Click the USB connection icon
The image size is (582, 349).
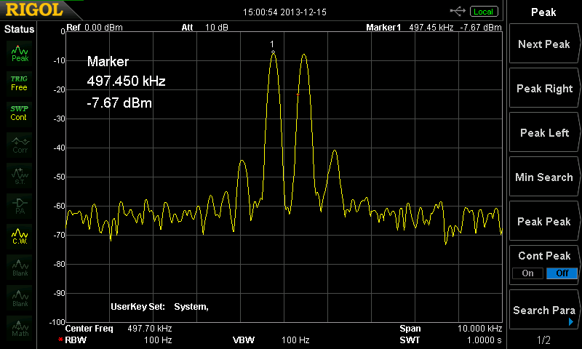coord(458,11)
